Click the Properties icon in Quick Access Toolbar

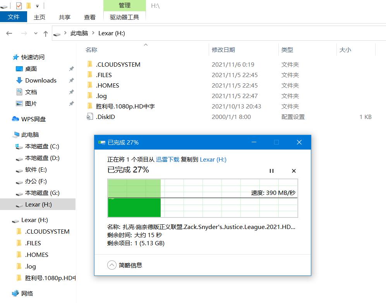[19, 5]
